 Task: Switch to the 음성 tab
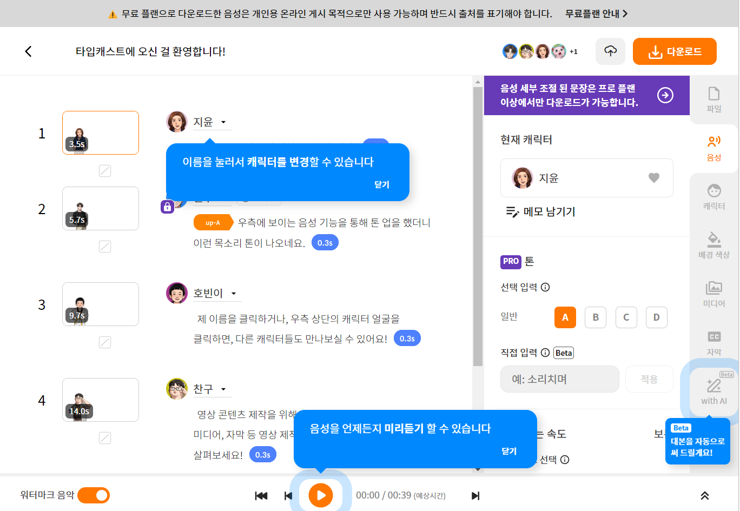pos(713,147)
